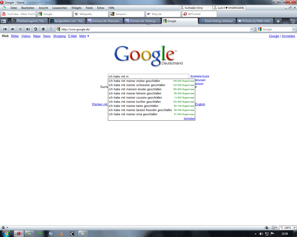Image resolution: width=297 pixels, height=237 pixels.
Task: Launch VLC media player from taskbar
Action: pyautogui.click(x=61, y=233)
